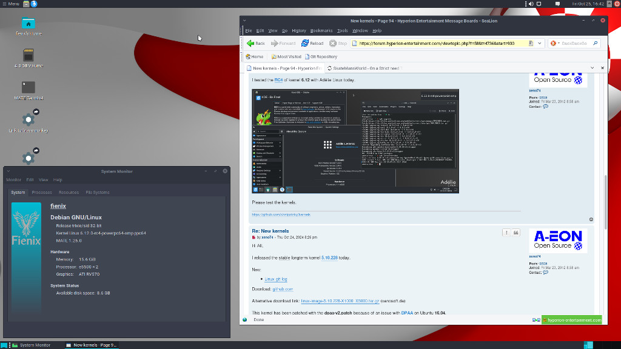Click the Forward arrow in SeaLion toolbar

[x=283, y=43]
